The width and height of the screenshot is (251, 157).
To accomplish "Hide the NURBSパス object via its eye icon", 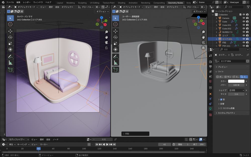I will pos(244,32).
